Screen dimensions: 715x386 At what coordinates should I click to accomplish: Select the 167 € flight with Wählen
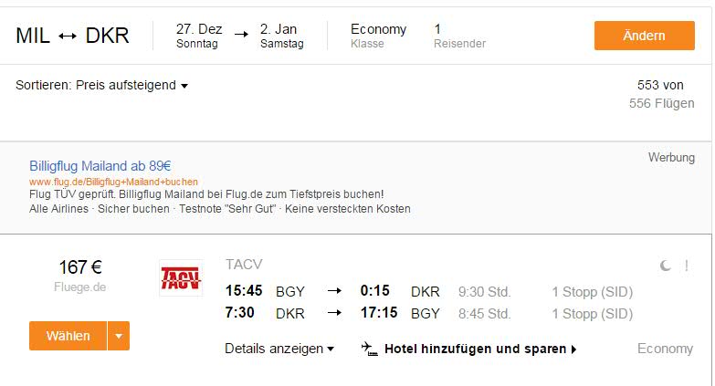point(68,336)
